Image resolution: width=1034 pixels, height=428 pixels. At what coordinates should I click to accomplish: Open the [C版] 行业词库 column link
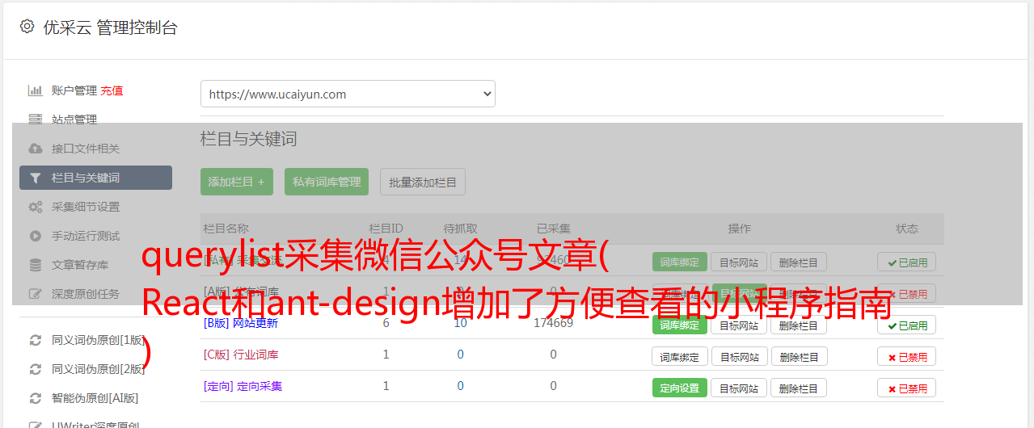point(241,355)
